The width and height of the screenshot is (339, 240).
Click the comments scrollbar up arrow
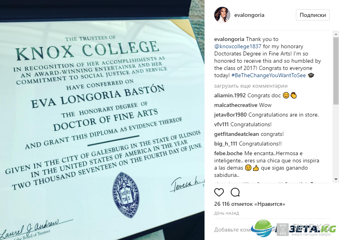[x=336, y=34]
